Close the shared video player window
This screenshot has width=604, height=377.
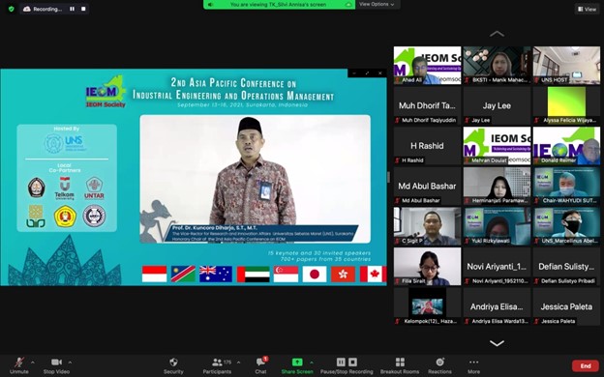[x=379, y=73]
